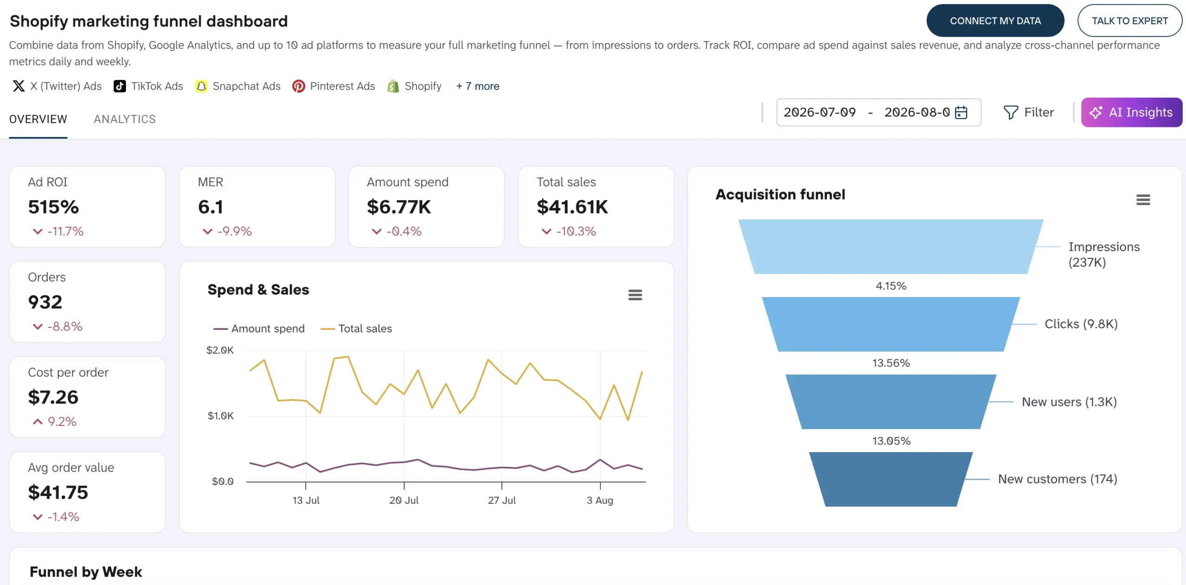This screenshot has height=585, width=1186.
Task: Click the Acquisition funnel title
Action: click(780, 195)
